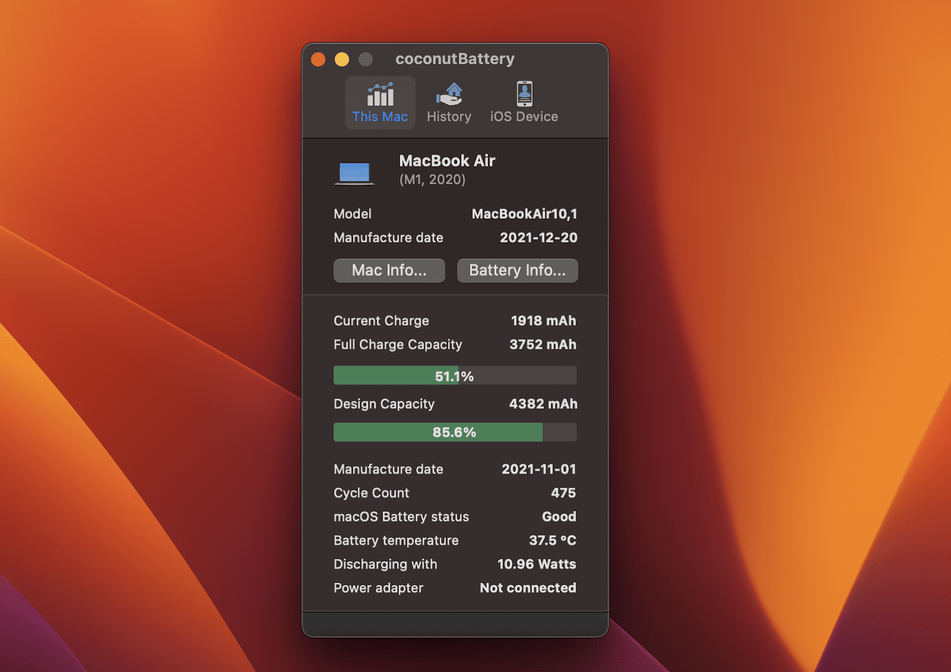Close the coconutBattery window

(319, 59)
